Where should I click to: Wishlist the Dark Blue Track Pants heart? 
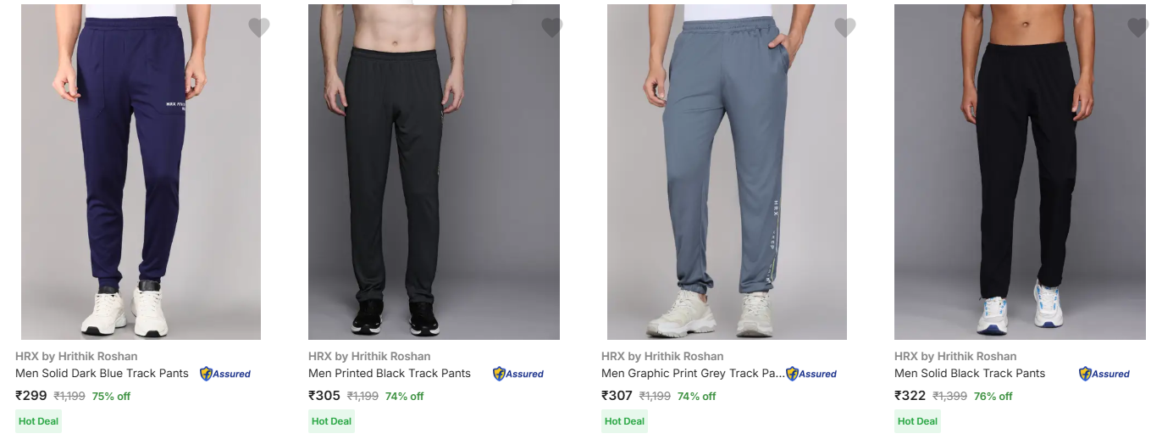pyautogui.click(x=258, y=28)
